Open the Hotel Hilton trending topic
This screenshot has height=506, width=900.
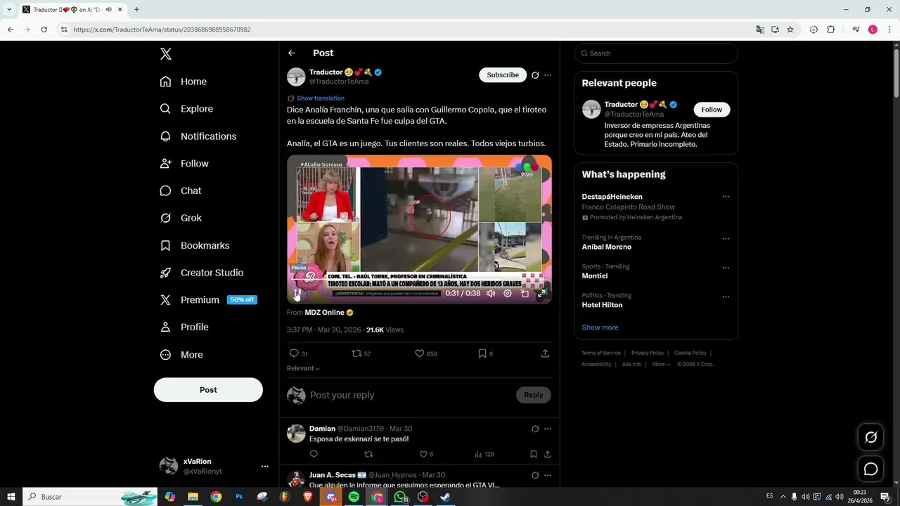click(x=602, y=305)
